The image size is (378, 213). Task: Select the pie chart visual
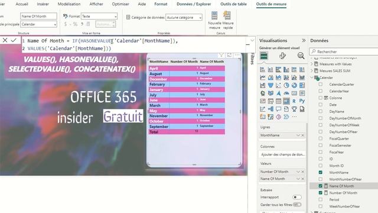pos(286,85)
